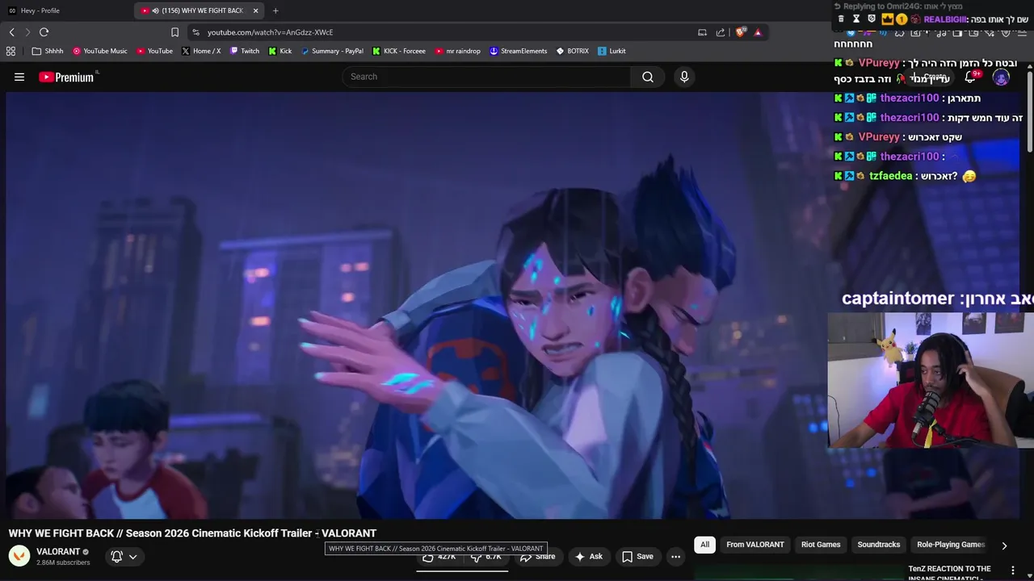This screenshot has width=1034, height=581.
Task: Search with your voice microphone icon
Action: (684, 77)
